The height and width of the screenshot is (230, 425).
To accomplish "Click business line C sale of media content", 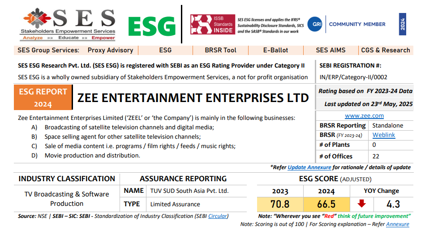I will (x=140, y=146).
